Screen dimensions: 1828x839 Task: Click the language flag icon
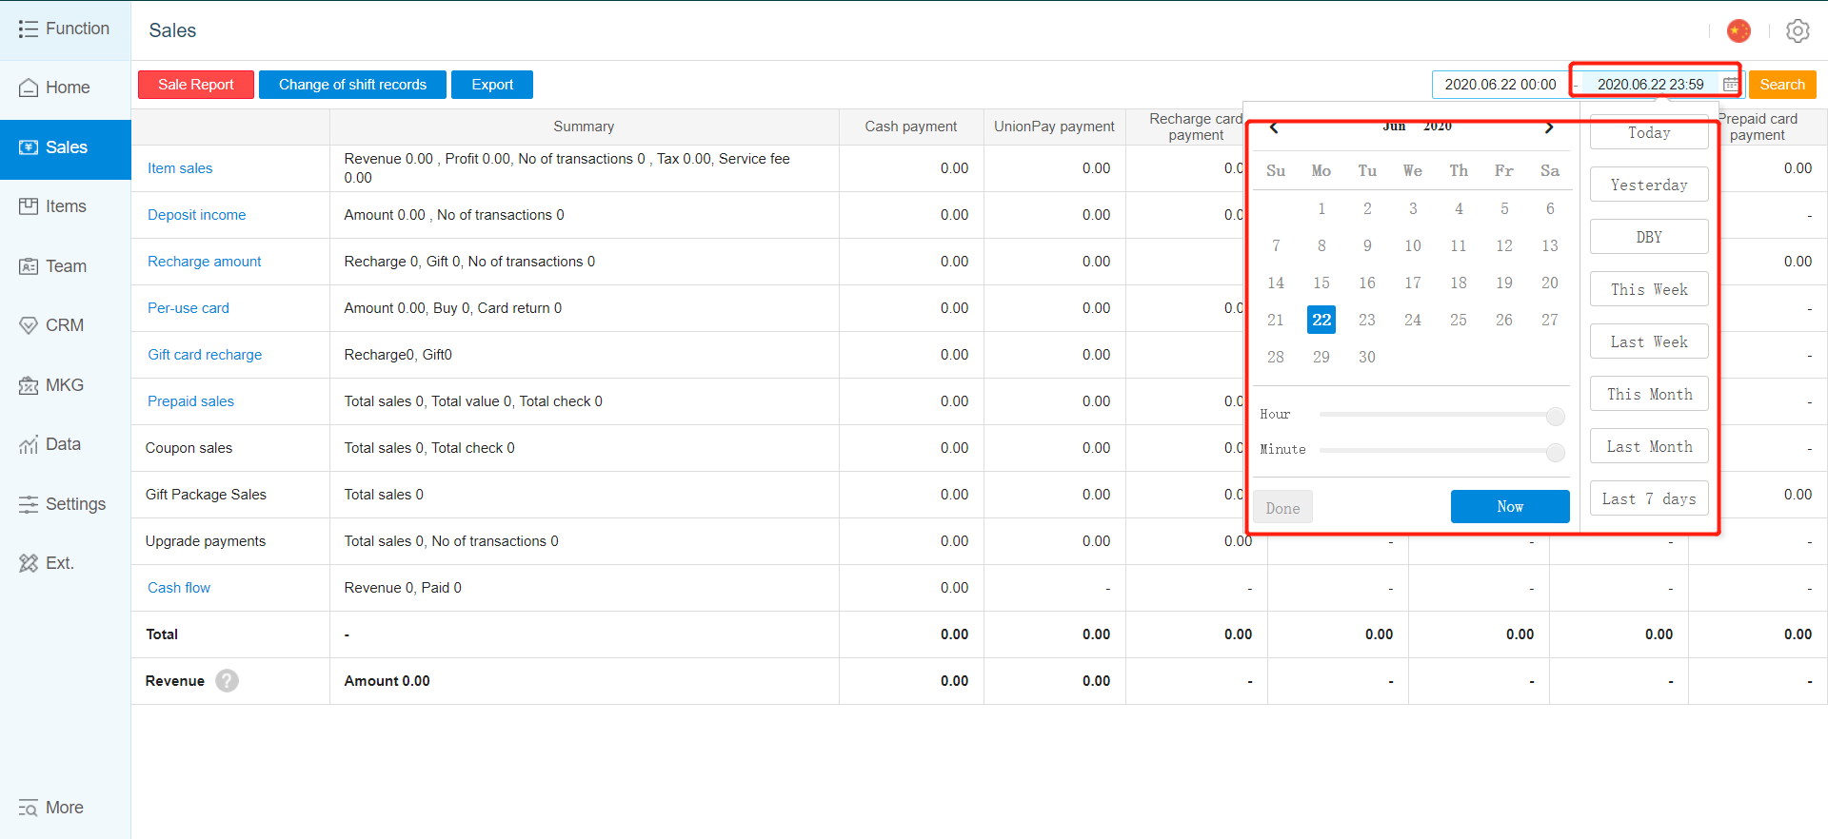coord(1739,30)
